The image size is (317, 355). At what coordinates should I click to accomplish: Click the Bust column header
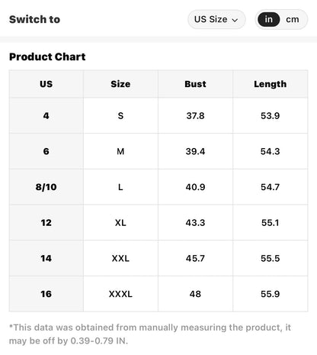(195, 84)
